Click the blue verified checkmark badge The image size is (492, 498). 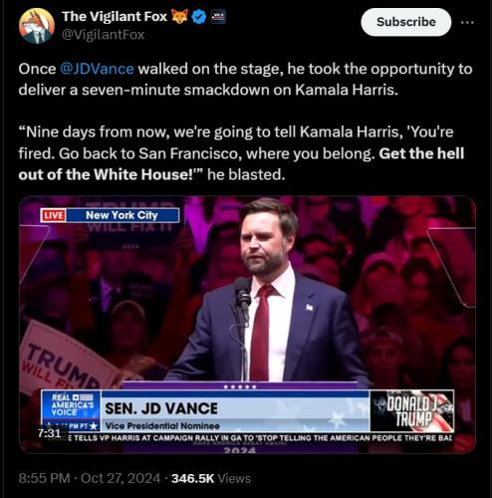click(199, 17)
